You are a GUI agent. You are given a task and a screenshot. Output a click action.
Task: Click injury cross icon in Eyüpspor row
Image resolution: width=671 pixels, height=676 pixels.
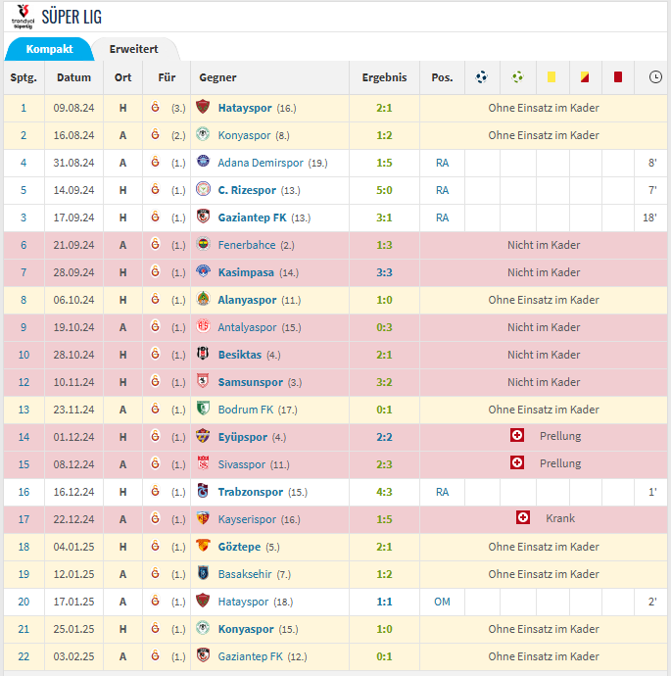pos(517,435)
